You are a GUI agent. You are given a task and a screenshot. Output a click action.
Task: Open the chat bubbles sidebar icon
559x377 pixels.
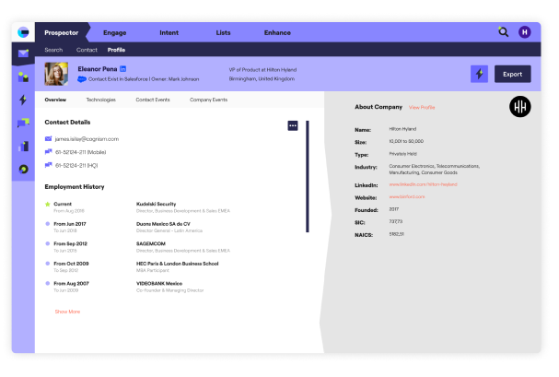point(23,123)
